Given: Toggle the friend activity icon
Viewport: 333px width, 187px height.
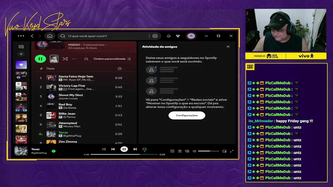Looking at the screenshot, I should 178,36.
